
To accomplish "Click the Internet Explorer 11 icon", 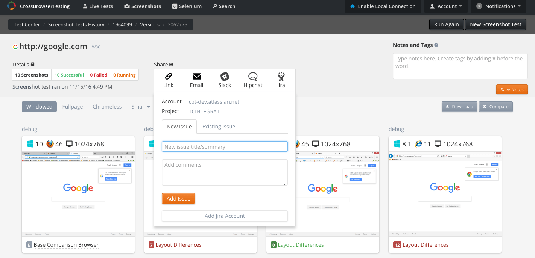I will (x=418, y=144).
